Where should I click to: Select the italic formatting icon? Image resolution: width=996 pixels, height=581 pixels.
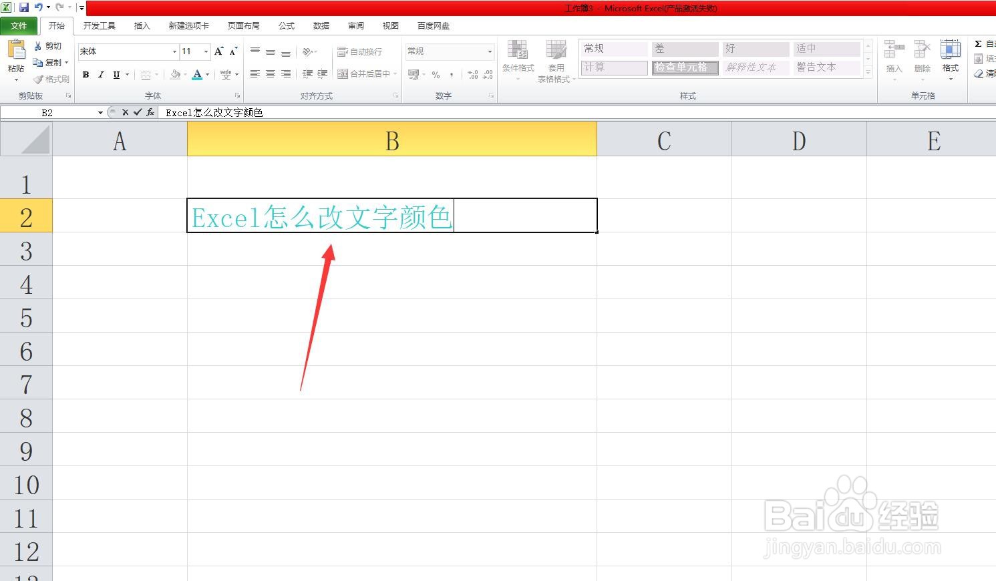click(x=102, y=74)
